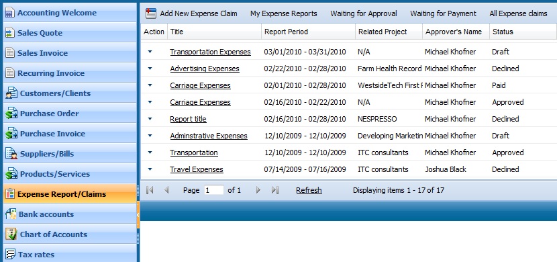Open action menu for Advertising Expenses row
Image resolution: width=557 pixels, height=262 pixels.
(x=150, y=69)
